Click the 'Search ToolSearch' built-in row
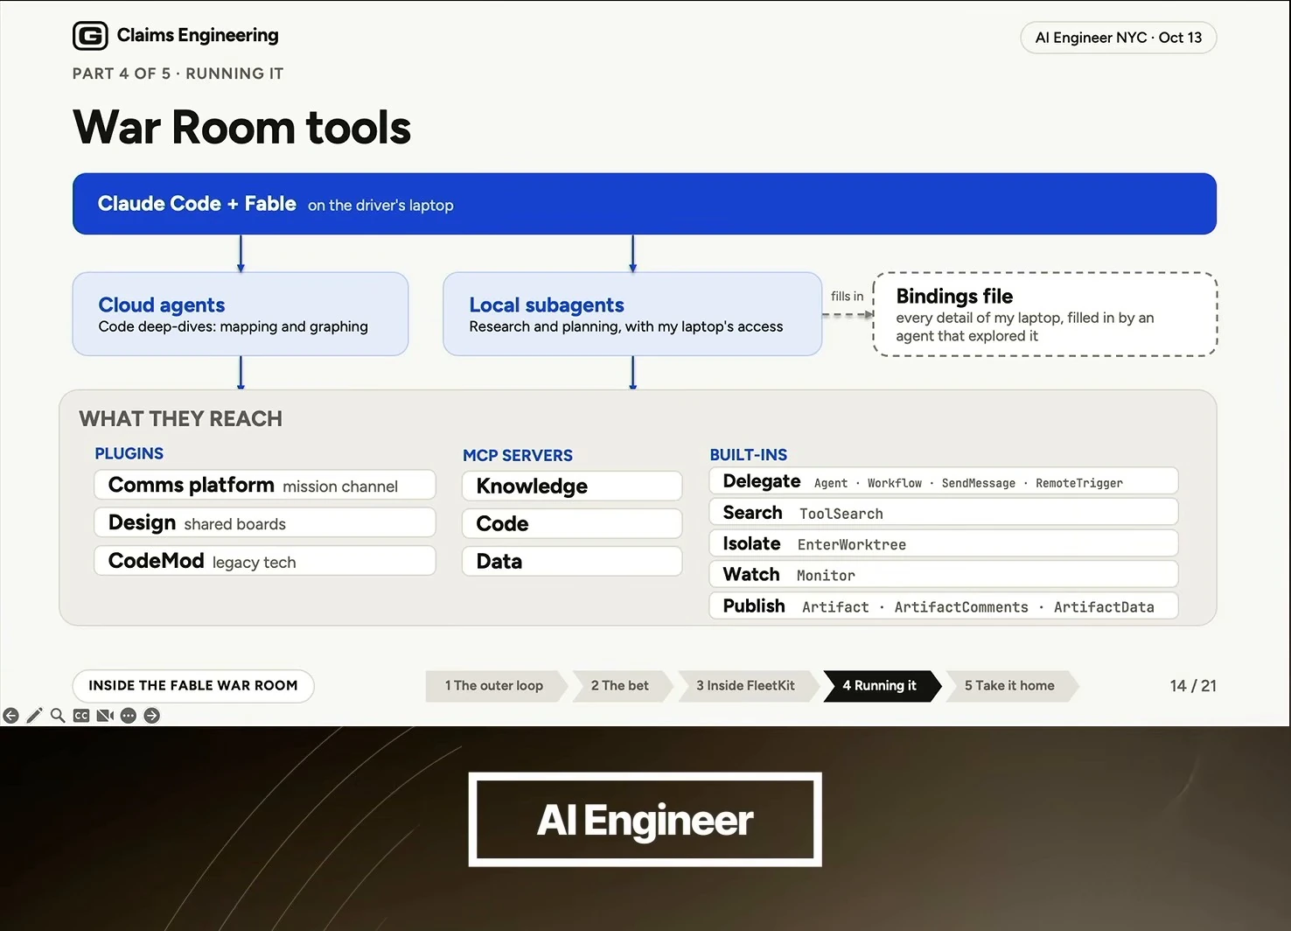This screenshot has width=1291, height=931. pos(944,512)
